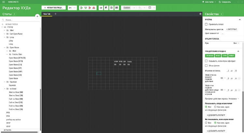Click the stats search field Поиск

[x=20, y=20]
